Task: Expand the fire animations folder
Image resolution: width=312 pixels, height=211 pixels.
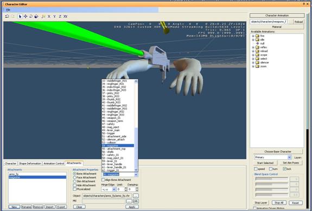Action: 253,36
